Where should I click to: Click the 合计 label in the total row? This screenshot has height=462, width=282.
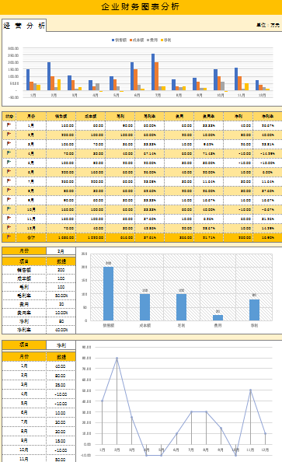point(31,237)
